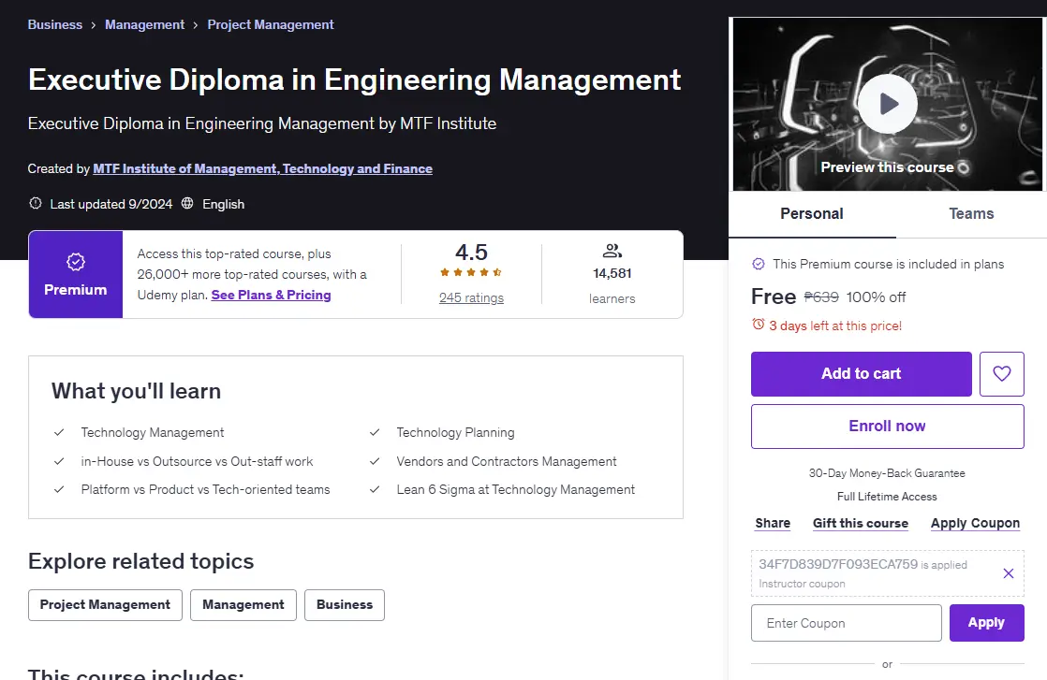Click the 30-Day Money-Back Guarantee text
The width and height of the screenshot is (1047, 680).
pos(888,473)
